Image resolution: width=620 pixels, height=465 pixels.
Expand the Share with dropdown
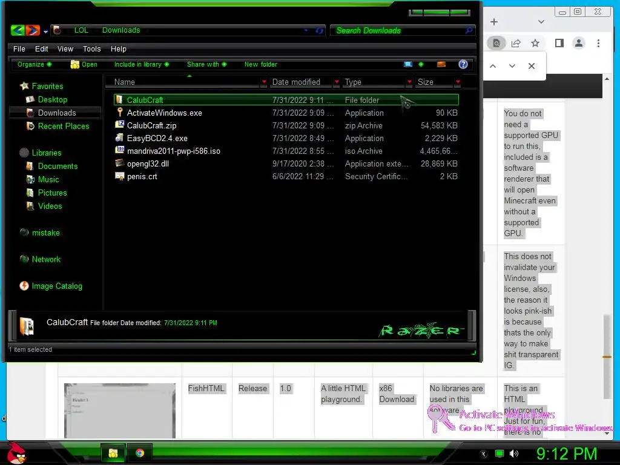206,64
